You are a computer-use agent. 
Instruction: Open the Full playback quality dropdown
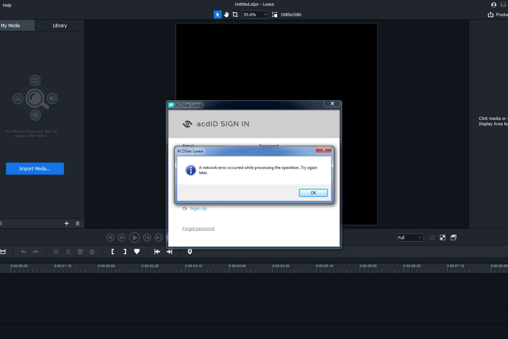[x=410, y=237]
